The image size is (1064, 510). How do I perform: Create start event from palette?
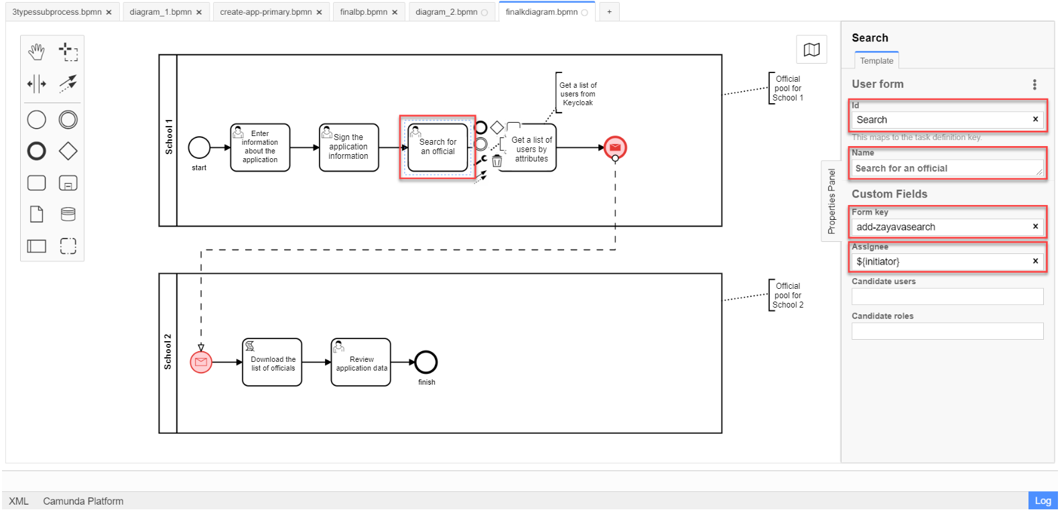point(36,120)
